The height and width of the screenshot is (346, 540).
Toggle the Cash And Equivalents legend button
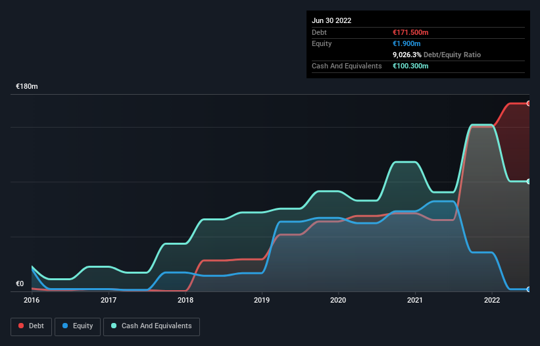(151, 326)
